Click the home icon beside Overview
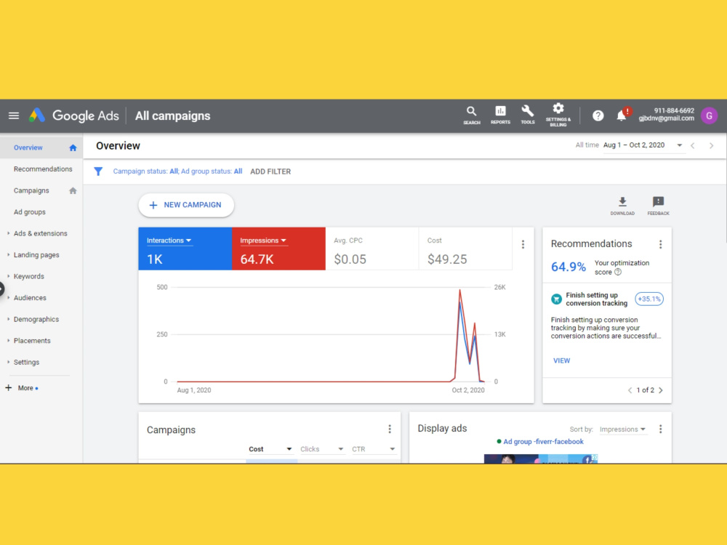The height and width of the screenshot is (545, 727). (73, 148)
